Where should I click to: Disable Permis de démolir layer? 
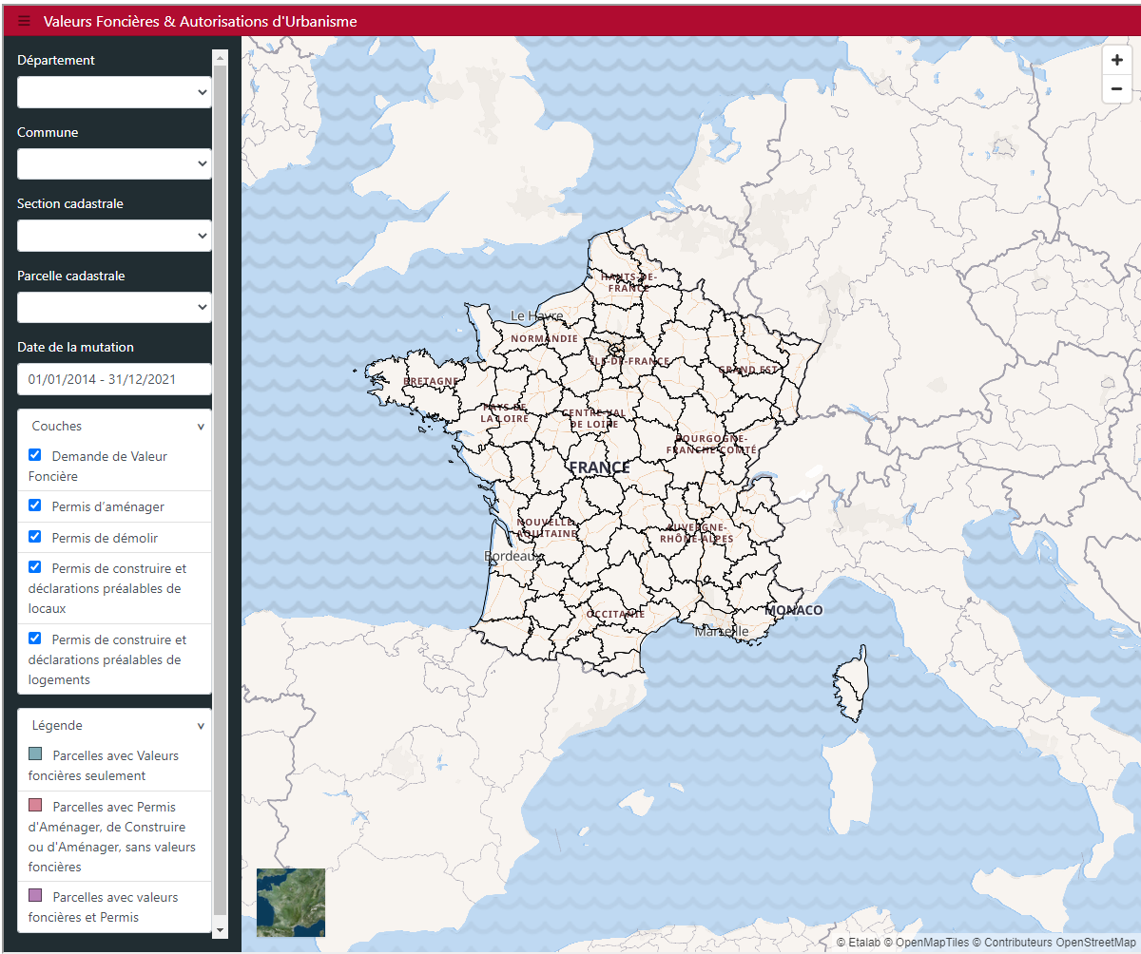click(x=35, y=537)
